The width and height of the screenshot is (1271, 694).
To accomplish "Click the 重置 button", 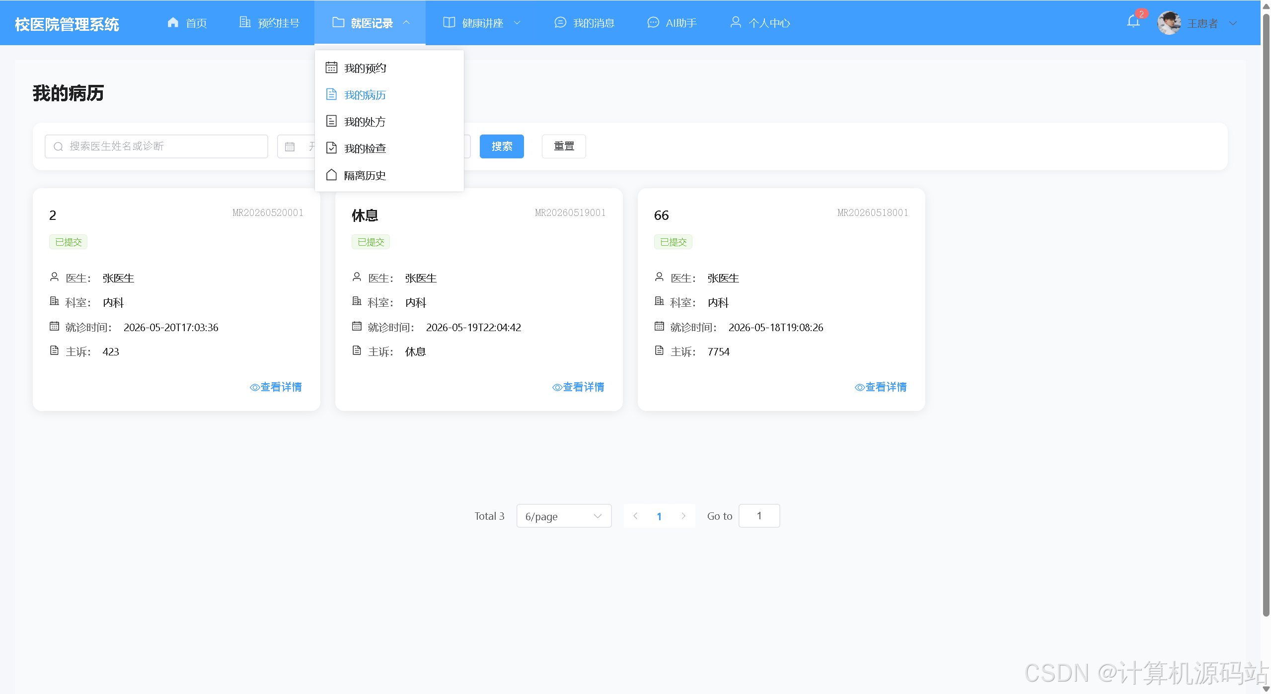I will tap(564, 146).
